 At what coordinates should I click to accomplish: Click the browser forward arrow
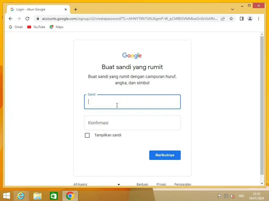point(19,19)
